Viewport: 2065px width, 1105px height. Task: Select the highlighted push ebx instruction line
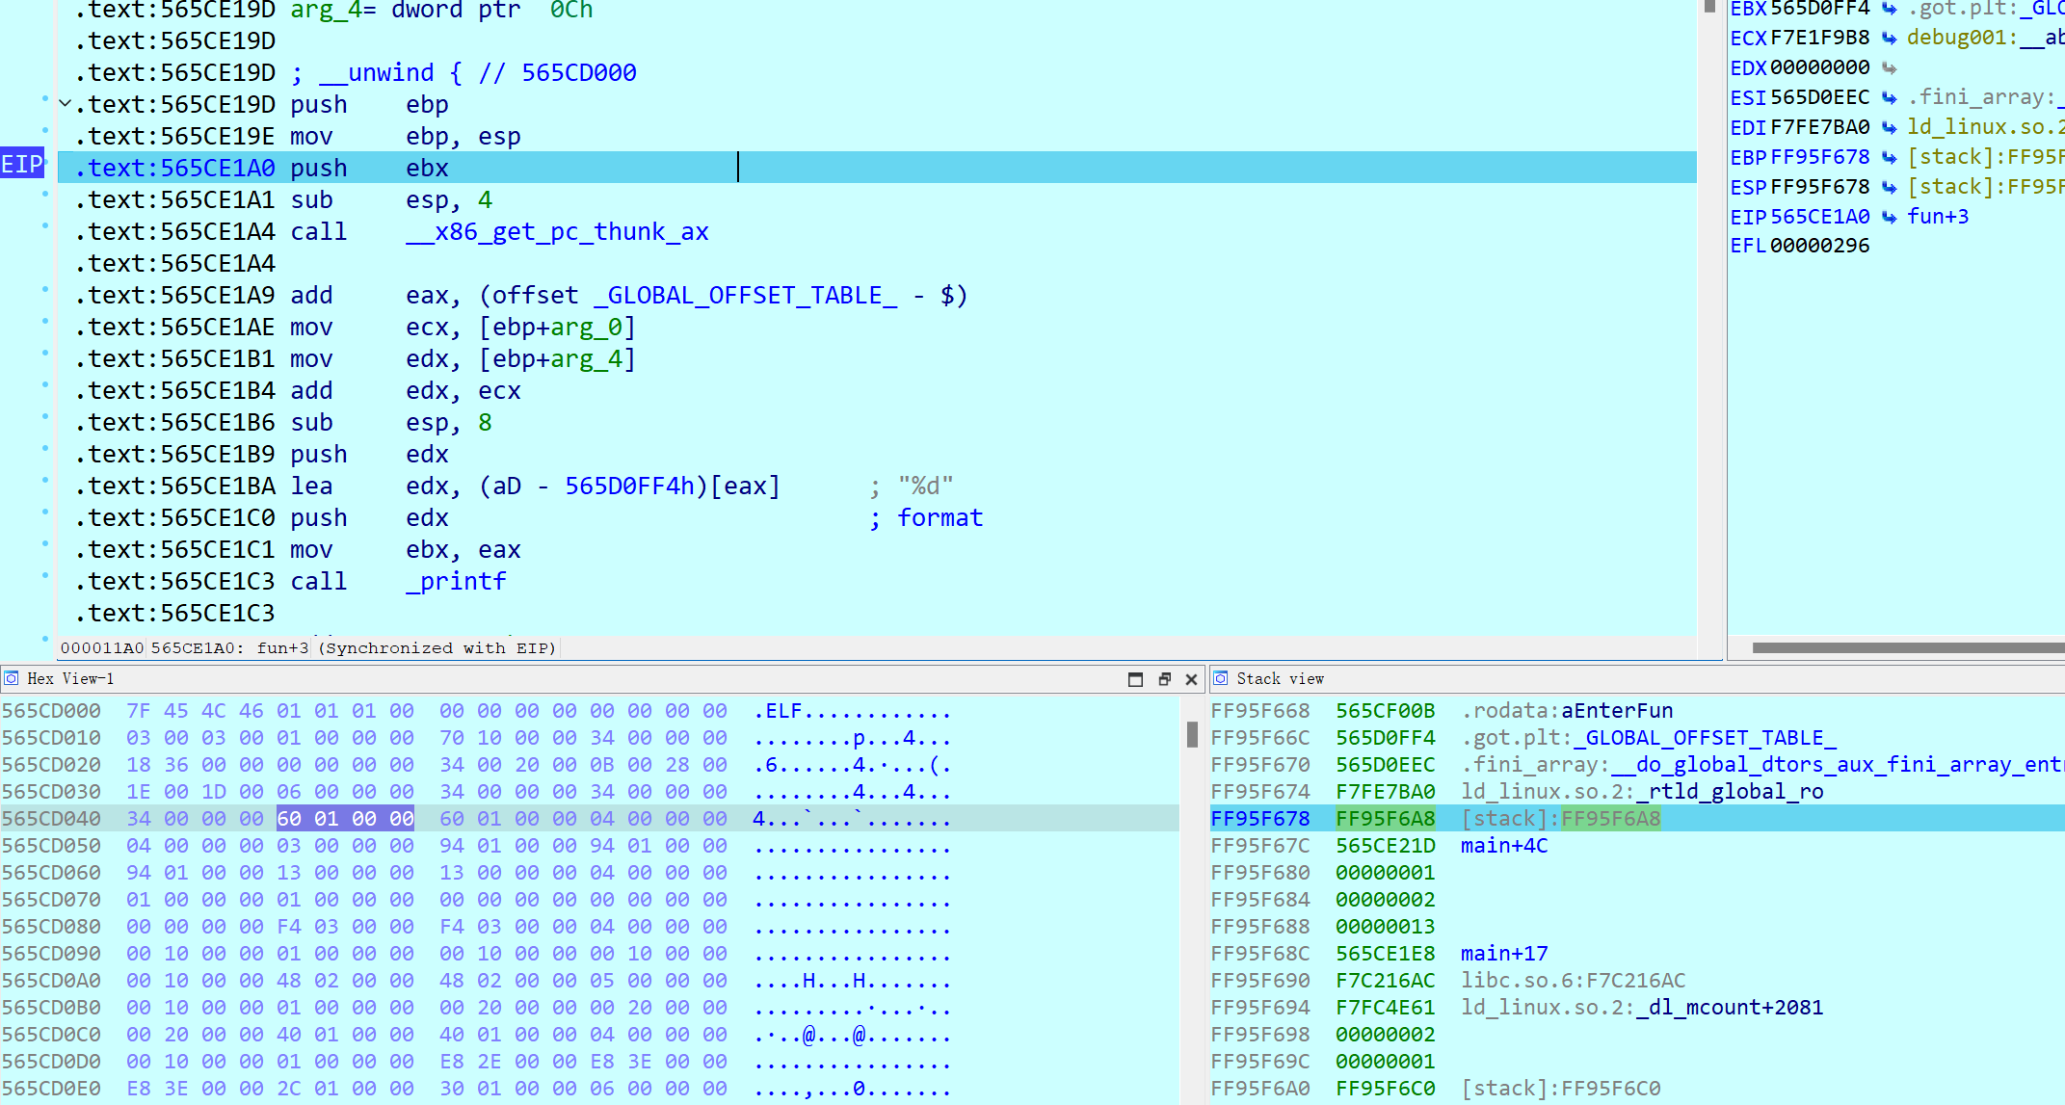(x=877, y=168)
